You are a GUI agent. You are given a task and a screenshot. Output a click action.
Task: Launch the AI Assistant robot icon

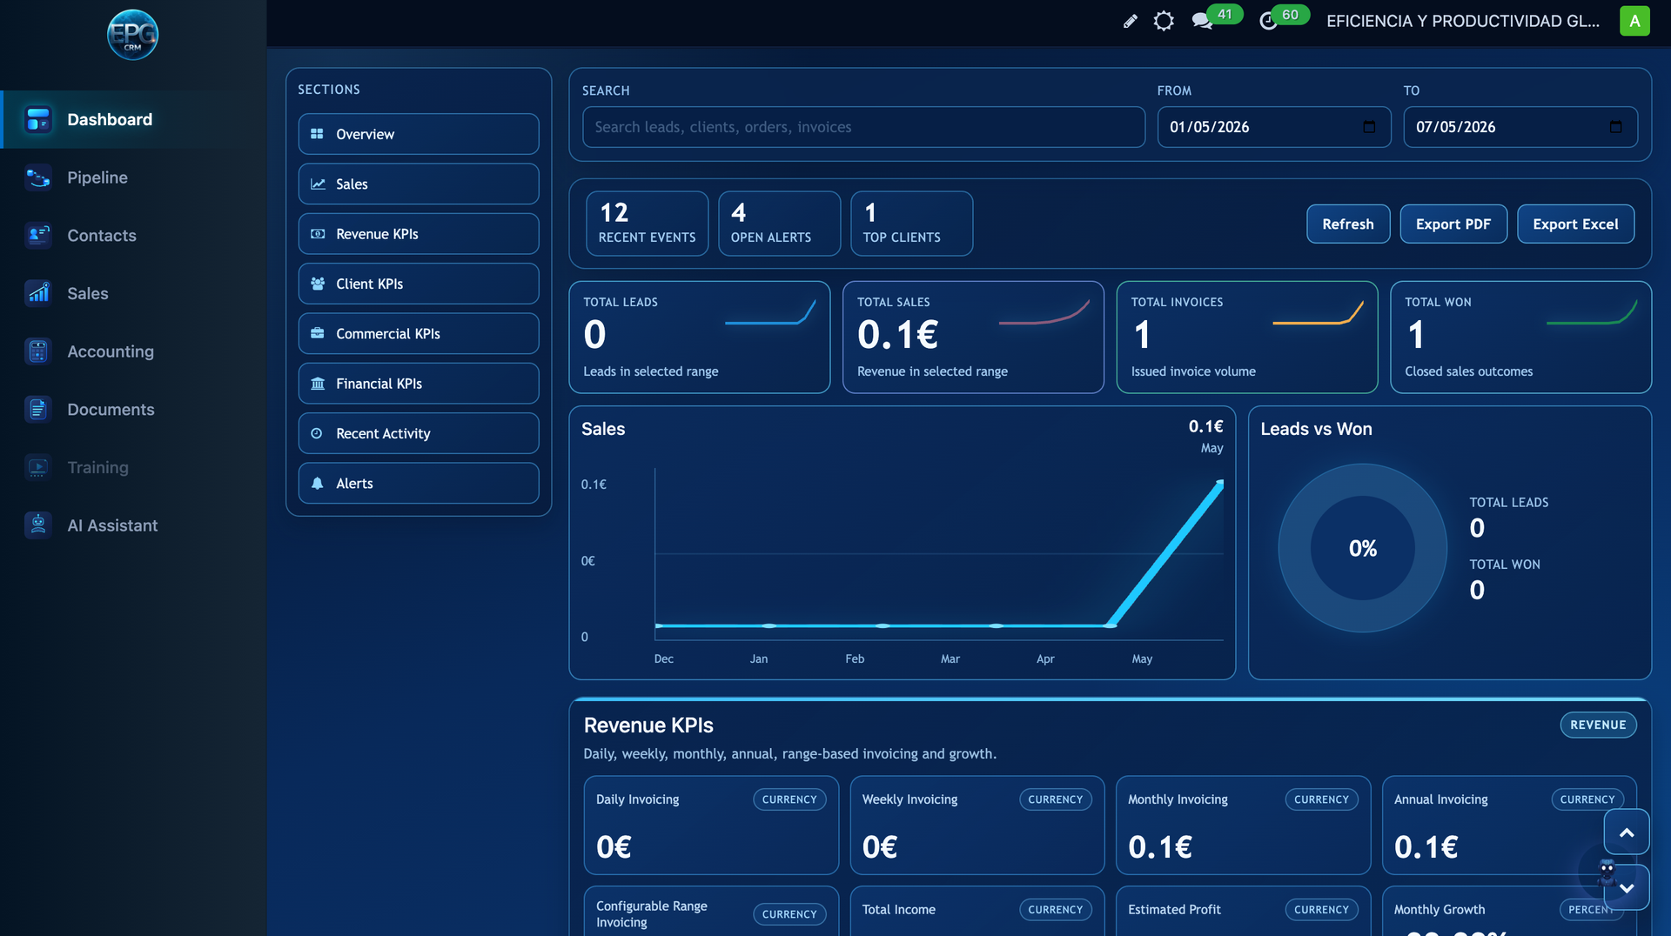click(38, 525)
